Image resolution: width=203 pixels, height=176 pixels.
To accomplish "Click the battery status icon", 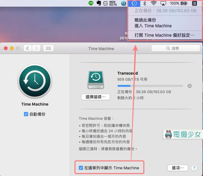I will tap(184, 3).
